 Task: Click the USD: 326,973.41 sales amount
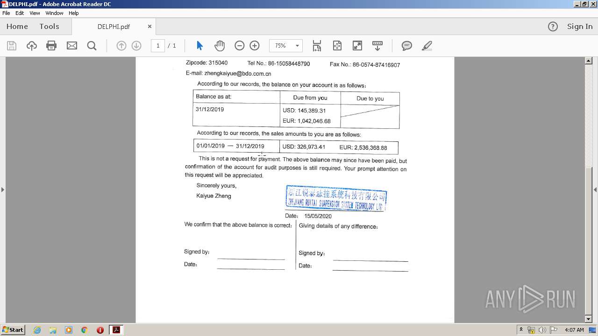tap(304, 147)
